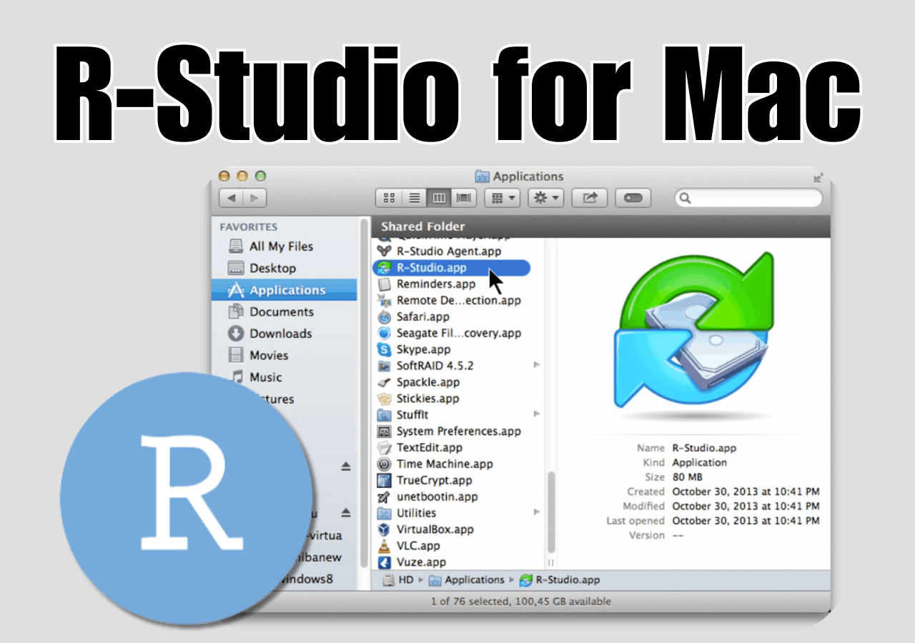This screenshot has height=643, width=915.
Task: Go back with the Finder back arrow
Action: coord(231,198)
